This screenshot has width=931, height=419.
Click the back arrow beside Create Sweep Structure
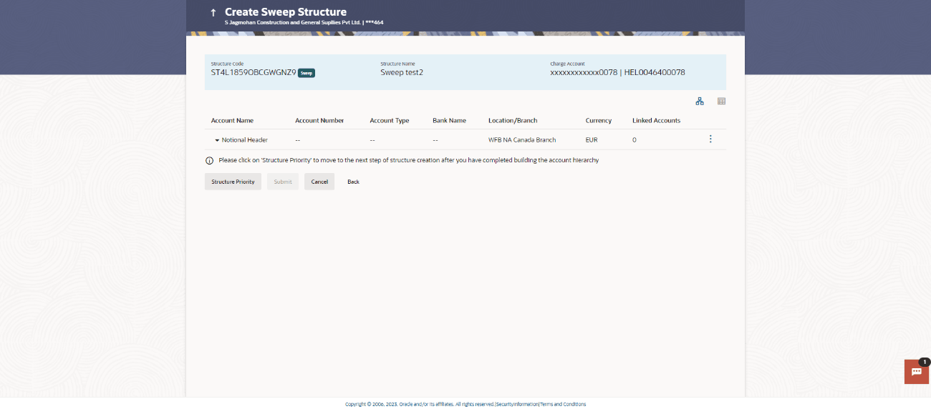pyautogui.click(x=213, y=13)
